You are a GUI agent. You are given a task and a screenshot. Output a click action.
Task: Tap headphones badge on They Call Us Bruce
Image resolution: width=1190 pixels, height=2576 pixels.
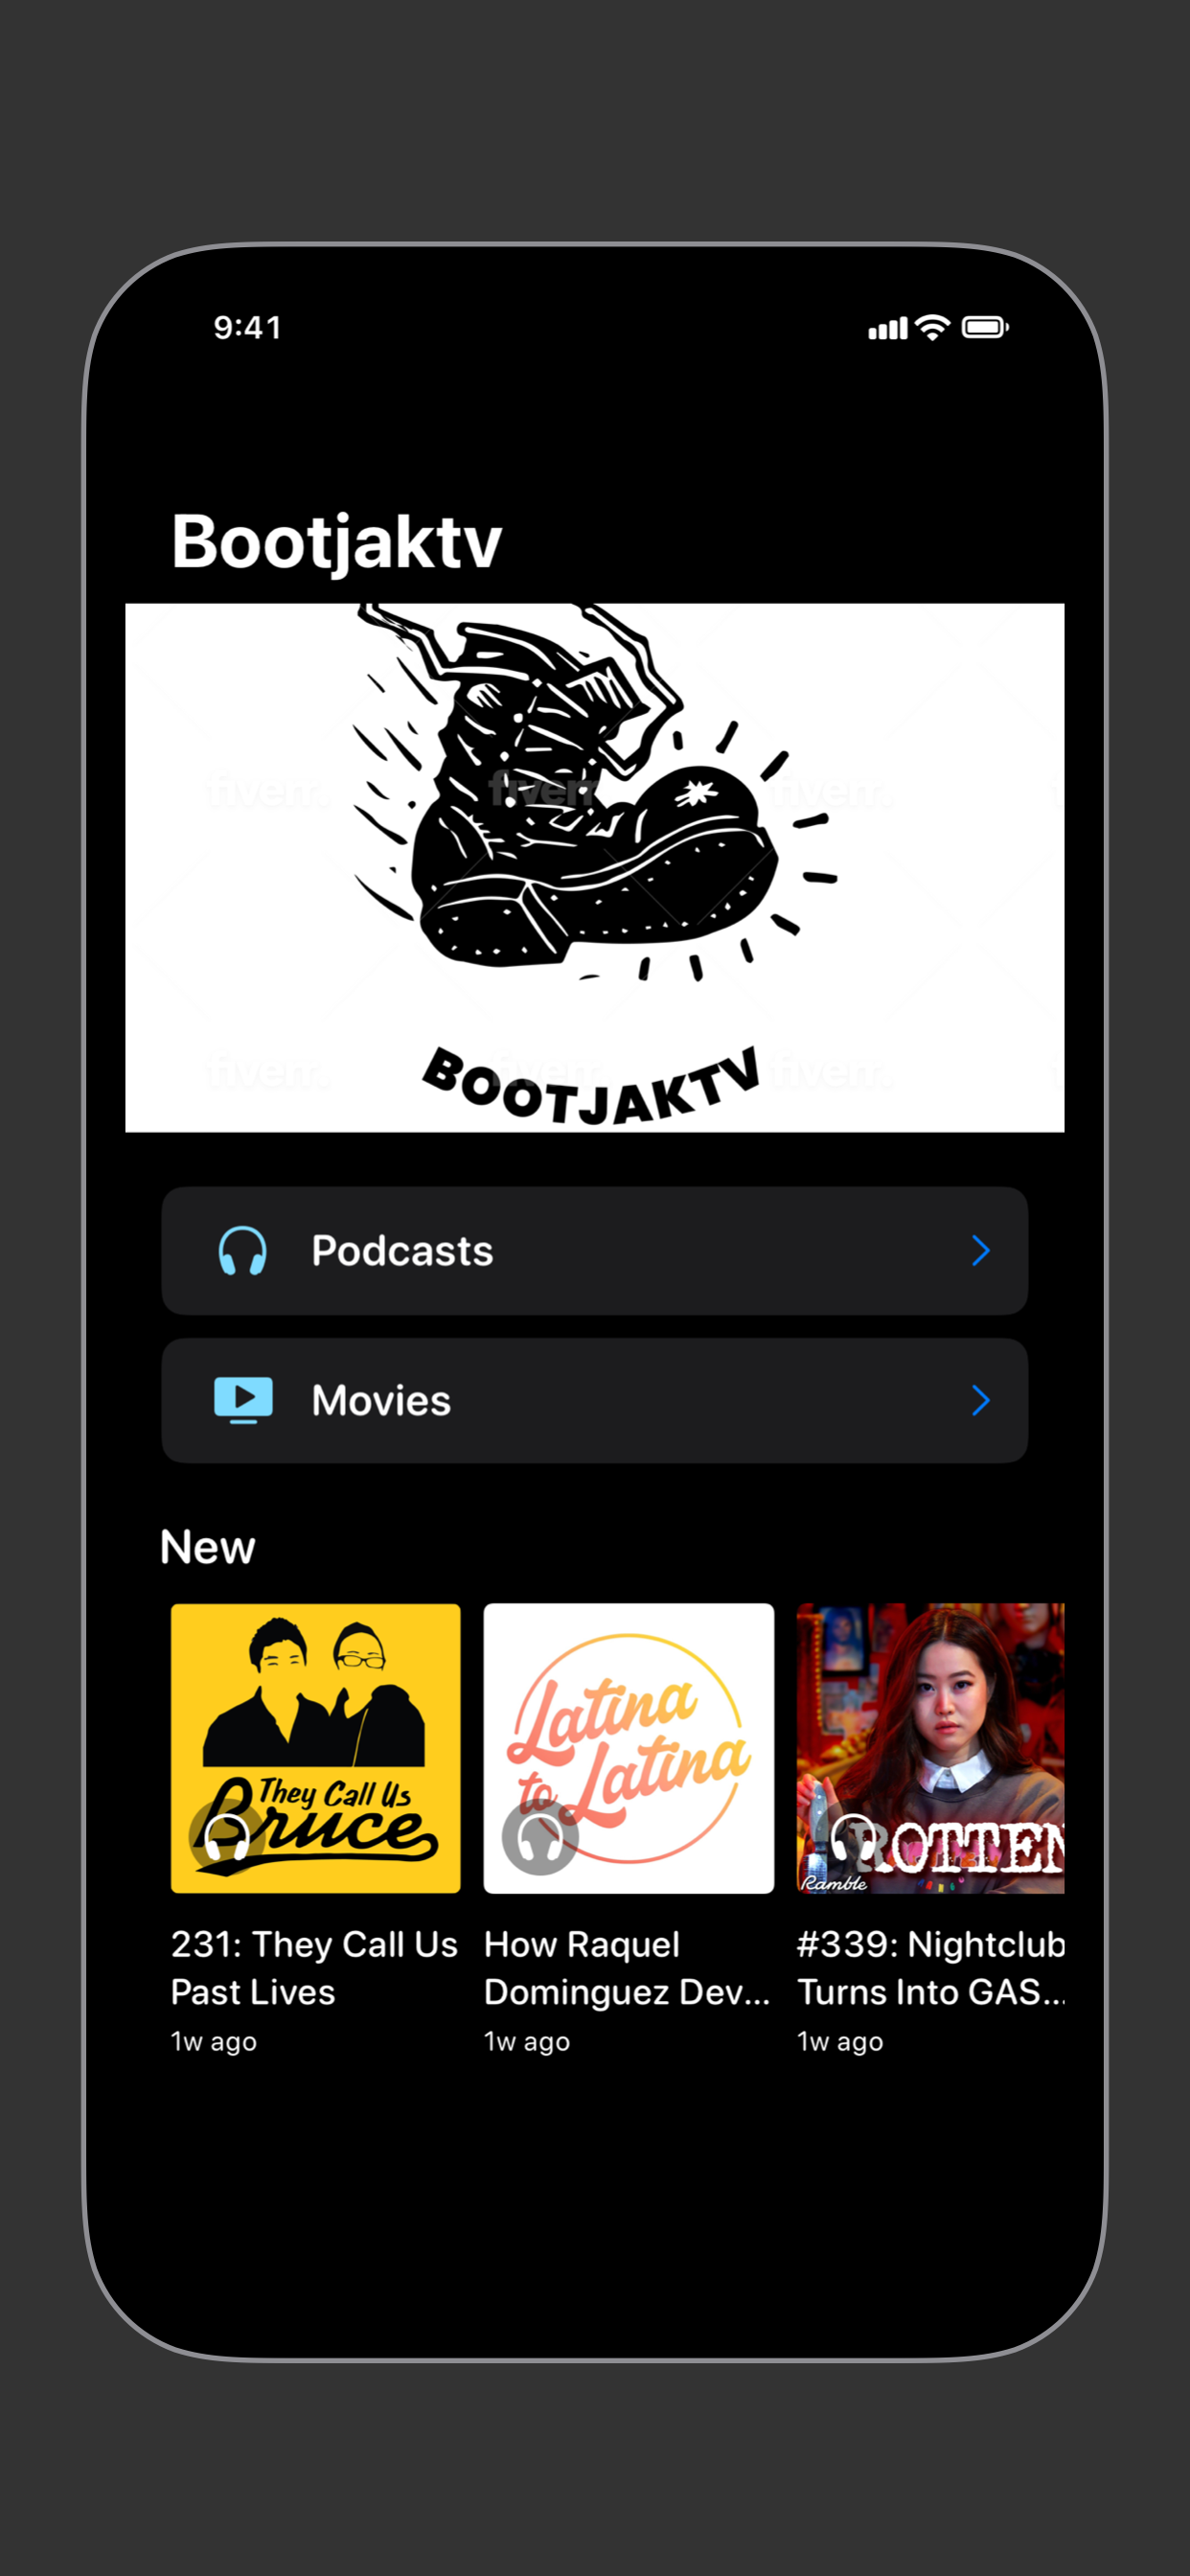227,1836
